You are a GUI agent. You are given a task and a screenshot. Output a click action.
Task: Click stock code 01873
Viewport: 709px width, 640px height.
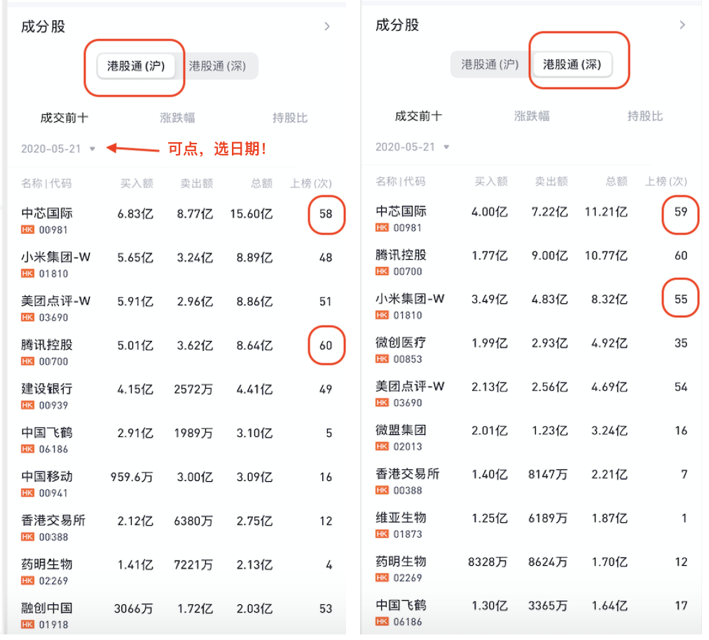(x=408, y=534)
